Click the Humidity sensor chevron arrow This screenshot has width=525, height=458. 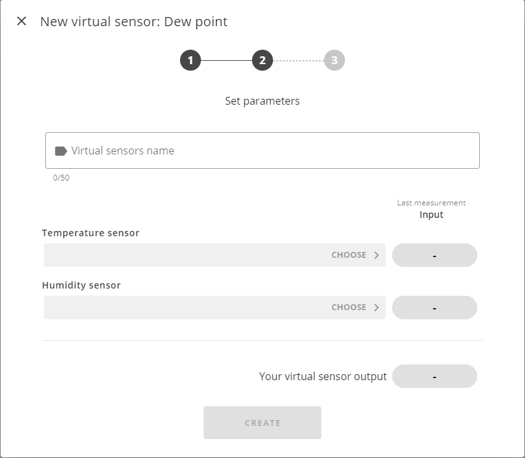pos(376,308)
